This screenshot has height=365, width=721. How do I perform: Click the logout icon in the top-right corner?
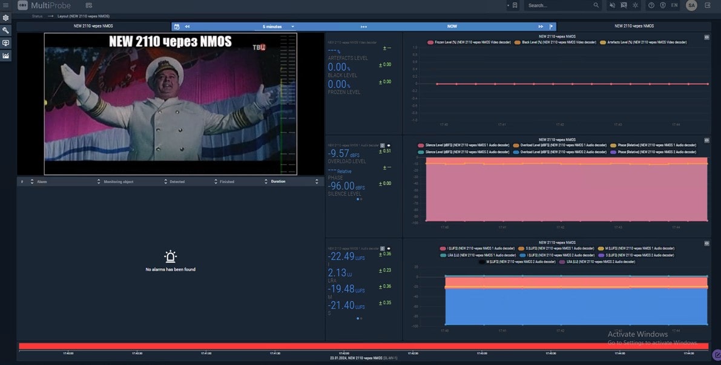[708, 5]
